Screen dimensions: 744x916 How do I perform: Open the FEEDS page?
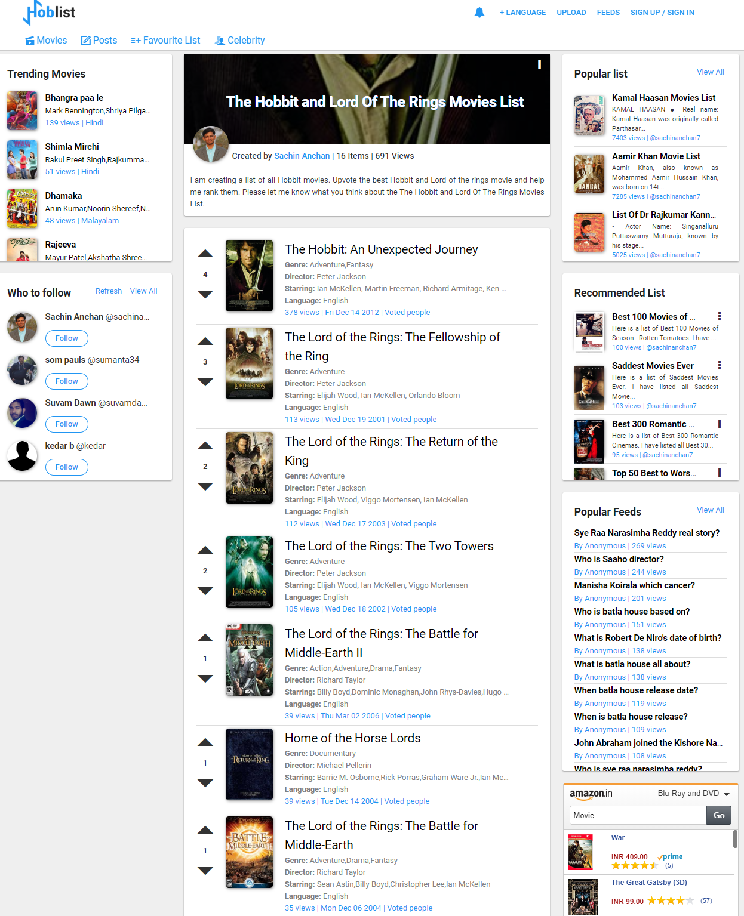(x=608, y=13)
